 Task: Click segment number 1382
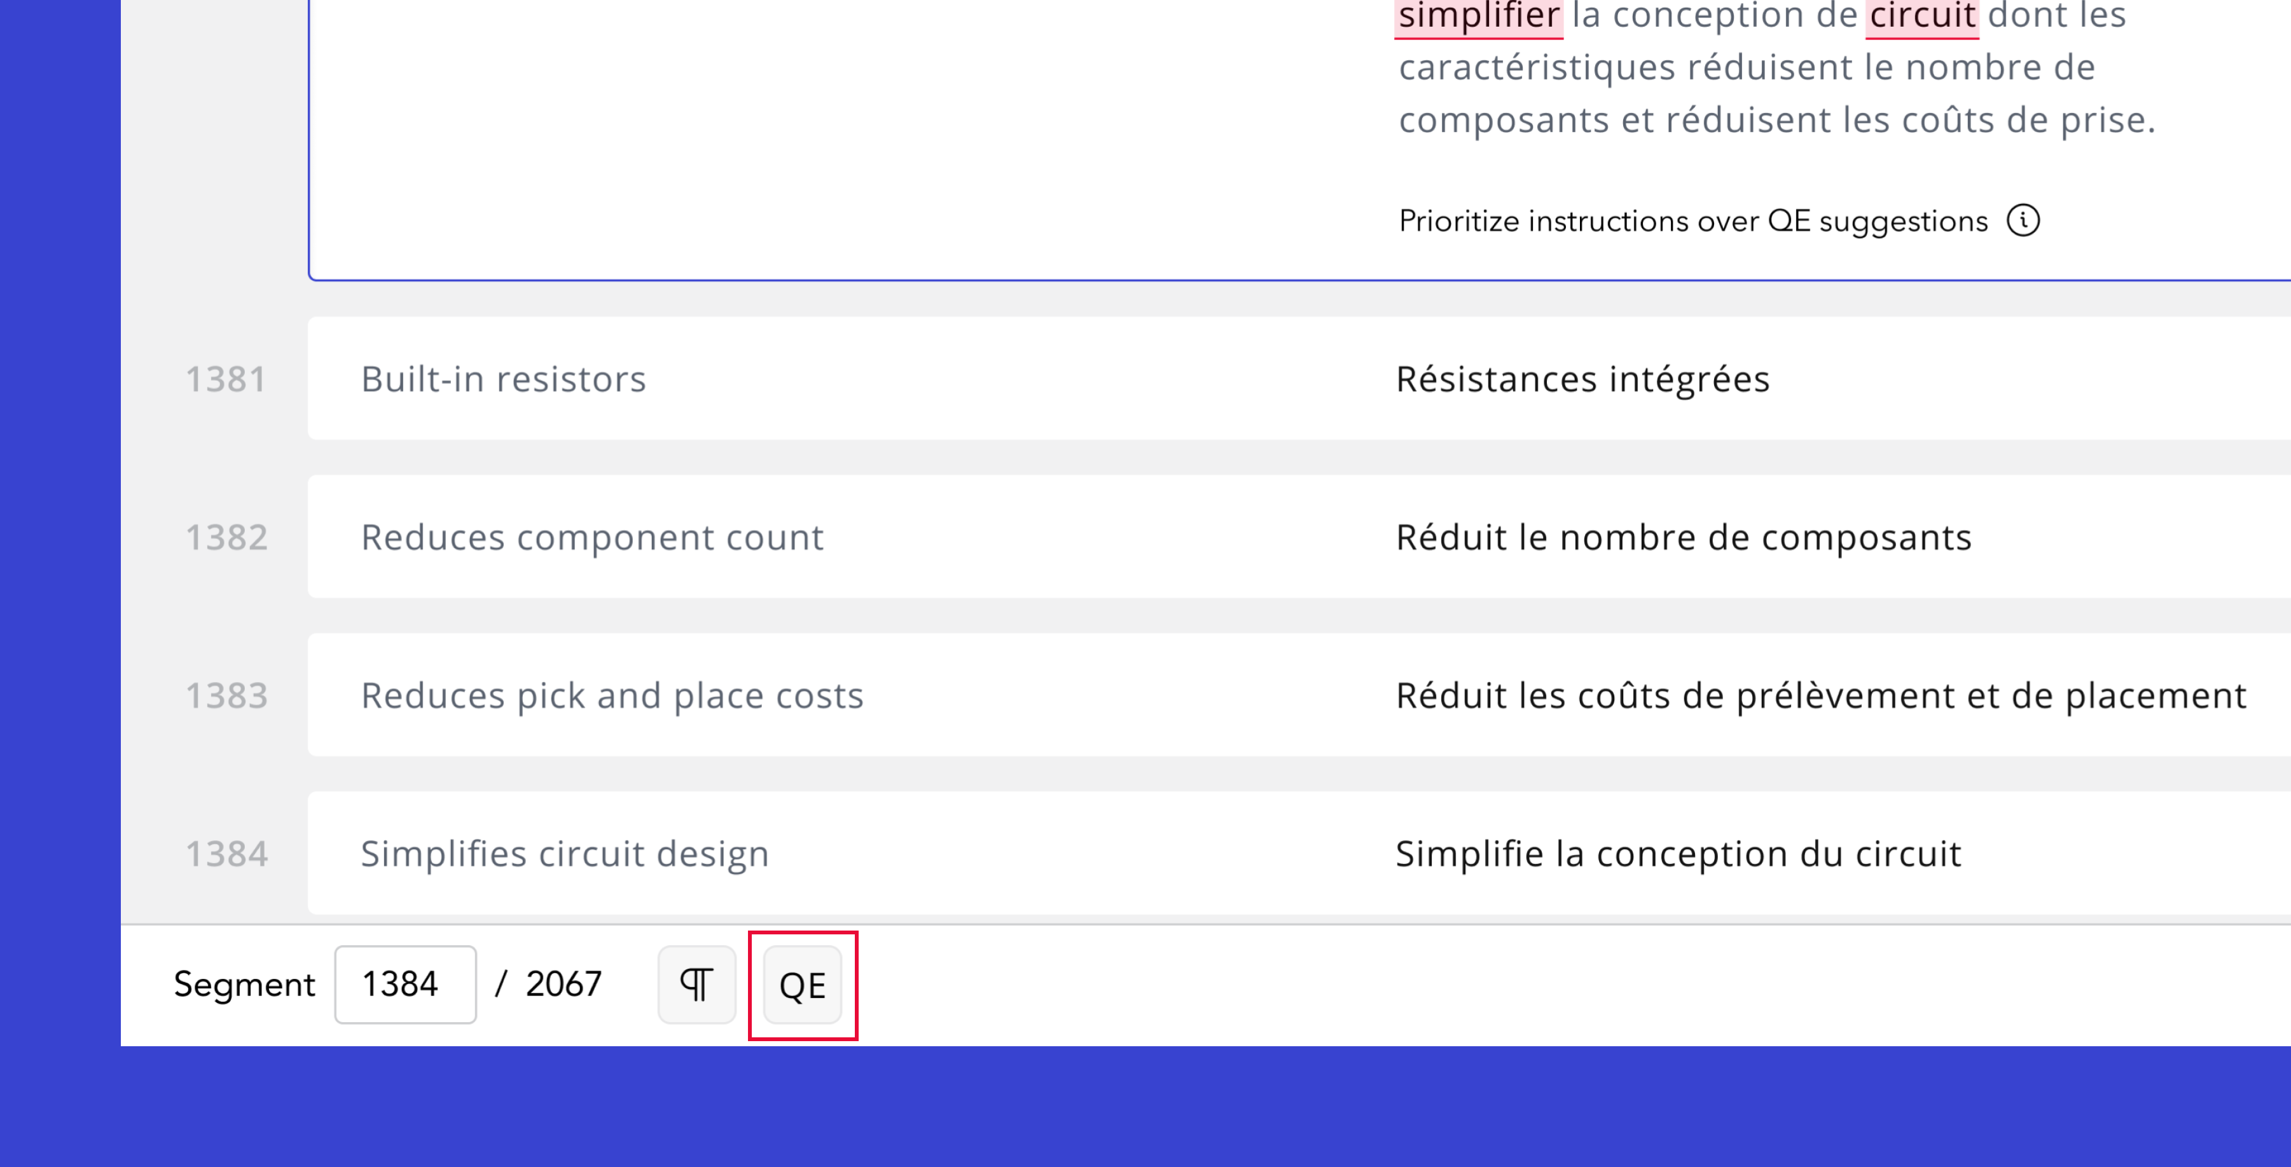tap(226, 538)
